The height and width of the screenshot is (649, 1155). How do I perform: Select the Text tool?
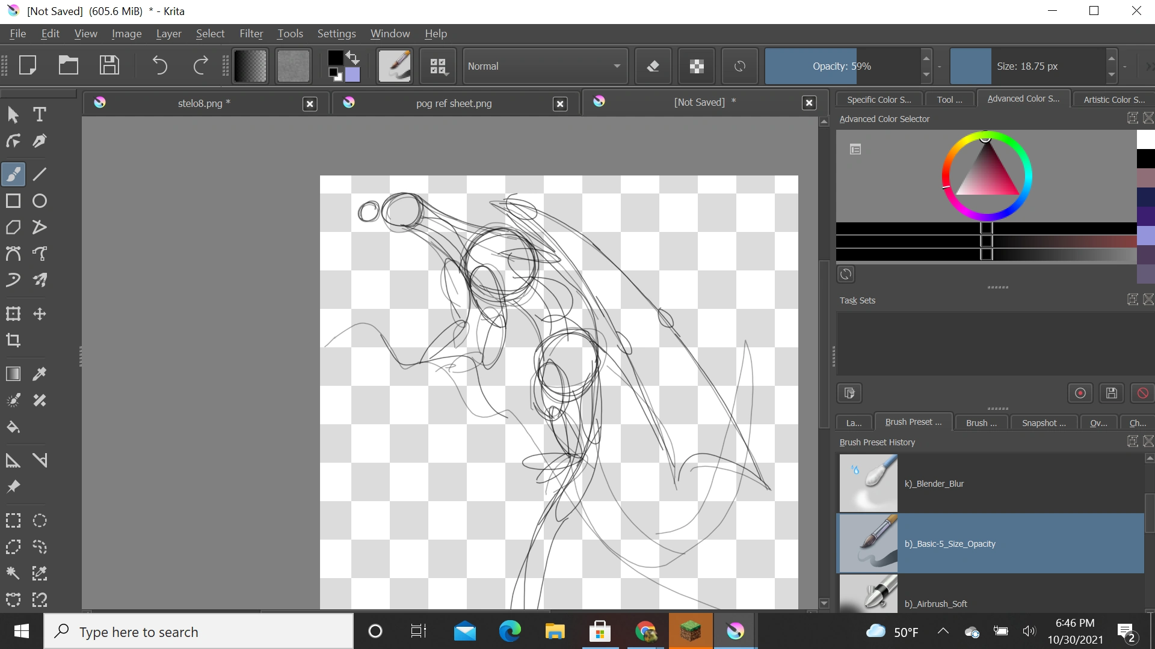pos(40,114)
